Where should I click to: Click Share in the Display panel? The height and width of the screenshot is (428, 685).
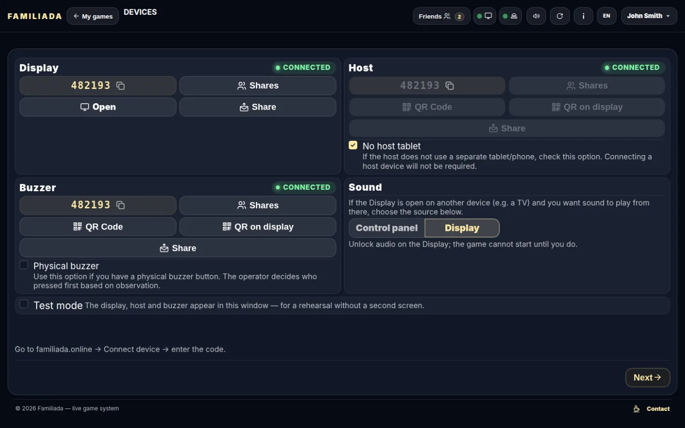pos(258,107)
